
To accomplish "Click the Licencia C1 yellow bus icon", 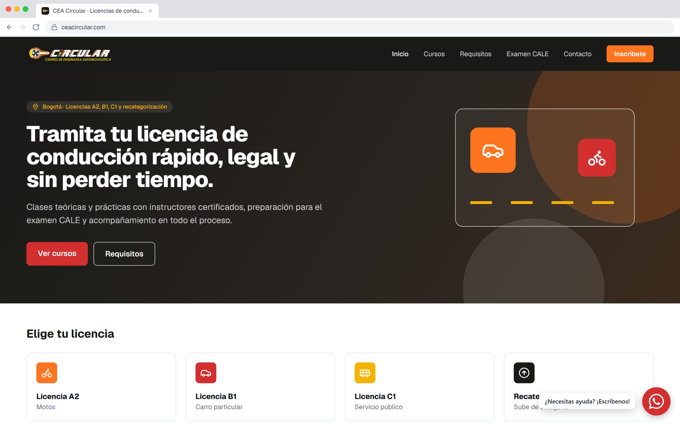I will click(x=365, y=373).
